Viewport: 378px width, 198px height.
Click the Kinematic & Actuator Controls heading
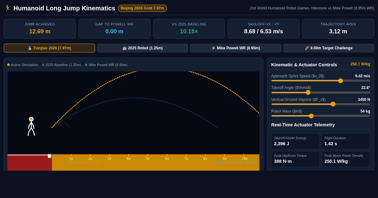[x=304, y=65]
